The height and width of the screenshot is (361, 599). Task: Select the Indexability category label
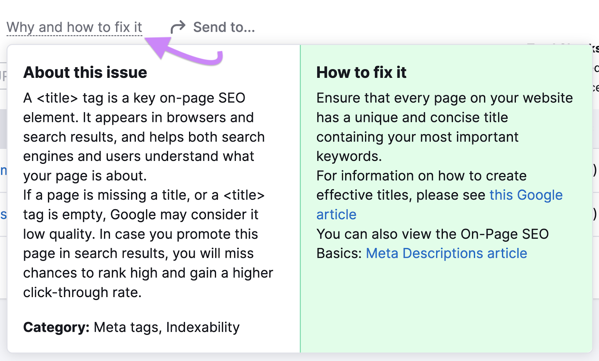point(202,327)
